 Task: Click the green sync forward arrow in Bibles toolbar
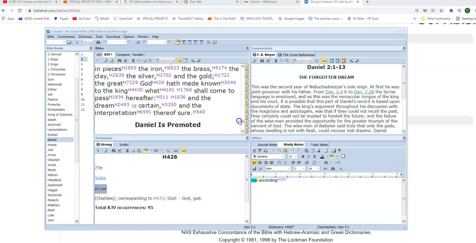click(x=199, y=61)
